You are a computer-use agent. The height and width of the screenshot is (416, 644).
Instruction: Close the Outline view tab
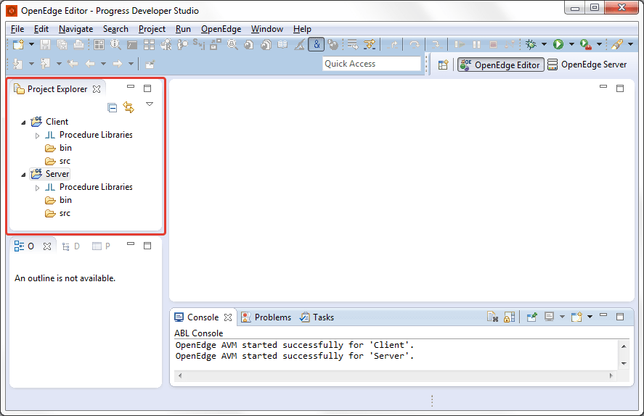tap(47, 246)
